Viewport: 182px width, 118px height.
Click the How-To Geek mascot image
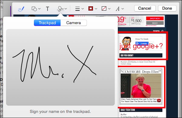click(x=126, y=43)
